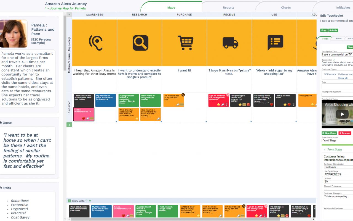Click the star icon on 'I get an alert' map card
This screenshot has width=353, height=221.
[218, 104]
